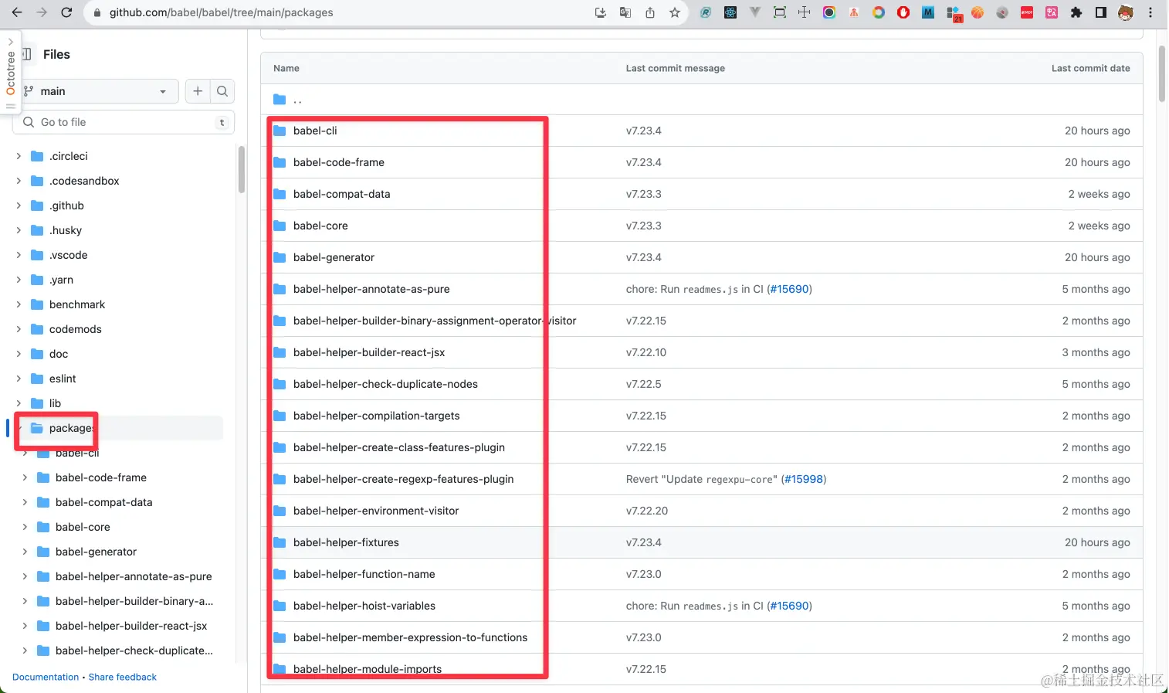Click the translate page icon in address bar
The height and width of the screenshot is (693, 1169).
point(625,12)
